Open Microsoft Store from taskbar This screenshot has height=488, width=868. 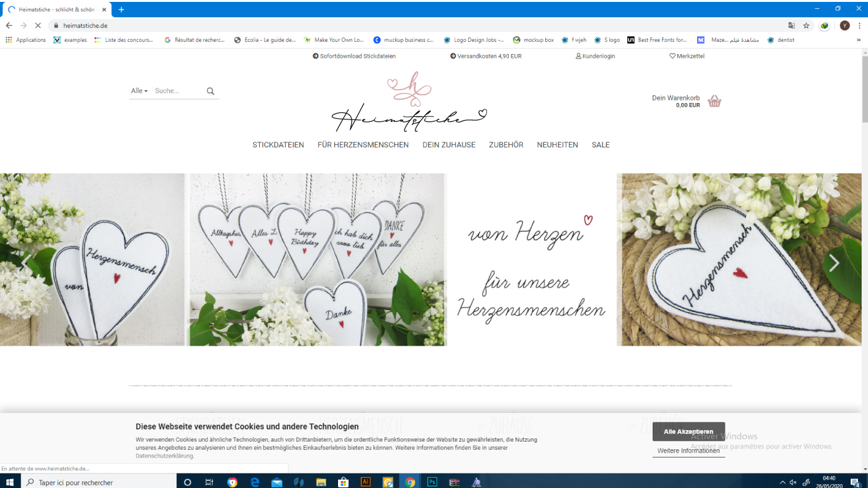[343, 482]
